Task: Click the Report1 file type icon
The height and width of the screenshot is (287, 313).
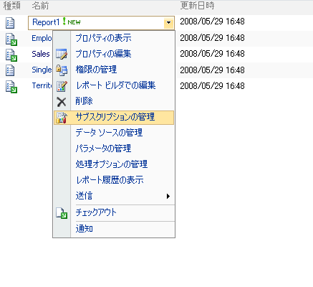Action: point(10,23)
